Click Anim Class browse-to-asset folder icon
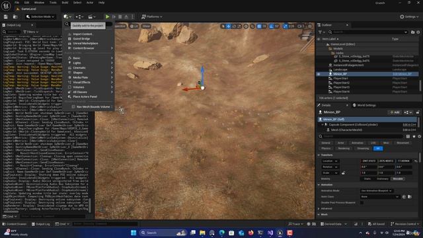Viewport: 423px width, 238px height. pos(410,197)
